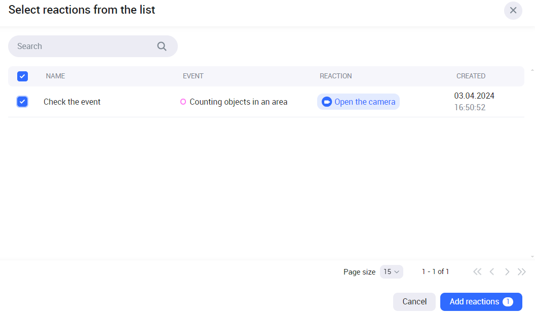The width and height of the screenshot is (535, 315).
Task: Uncheck the Check the event row
Action: pyautogui.click(x=22, y=102)
